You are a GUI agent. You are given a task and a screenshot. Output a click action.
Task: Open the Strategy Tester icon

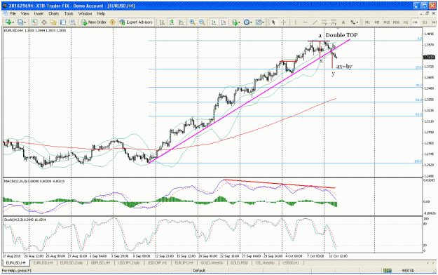[73, 22]
